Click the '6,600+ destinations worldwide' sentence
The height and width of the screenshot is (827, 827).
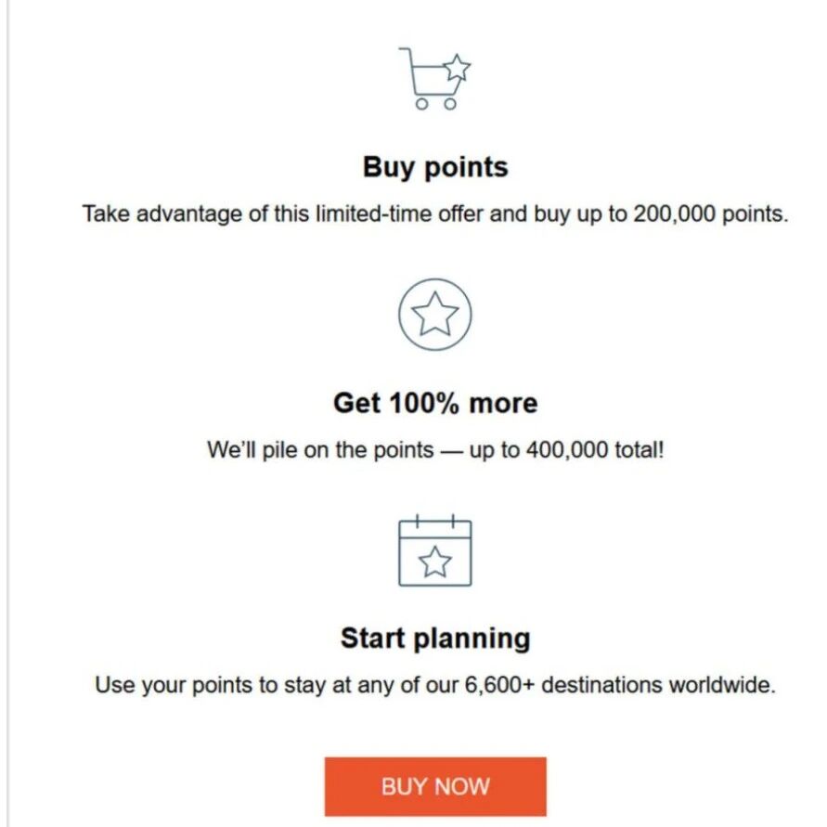[x=620, y=685]
